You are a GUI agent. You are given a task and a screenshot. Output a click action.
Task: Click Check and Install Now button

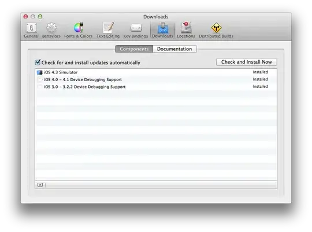pyautogui.click(x=246, y=62)
